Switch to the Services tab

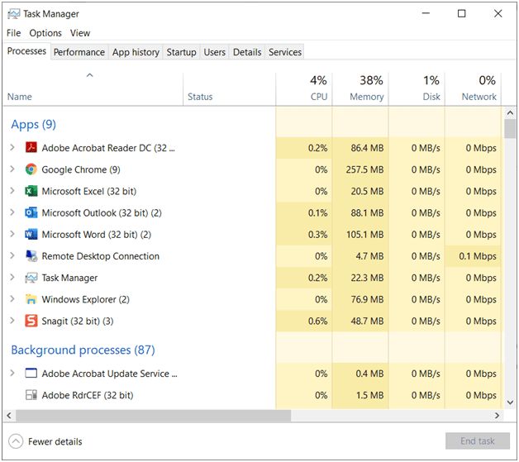[285, 52]
